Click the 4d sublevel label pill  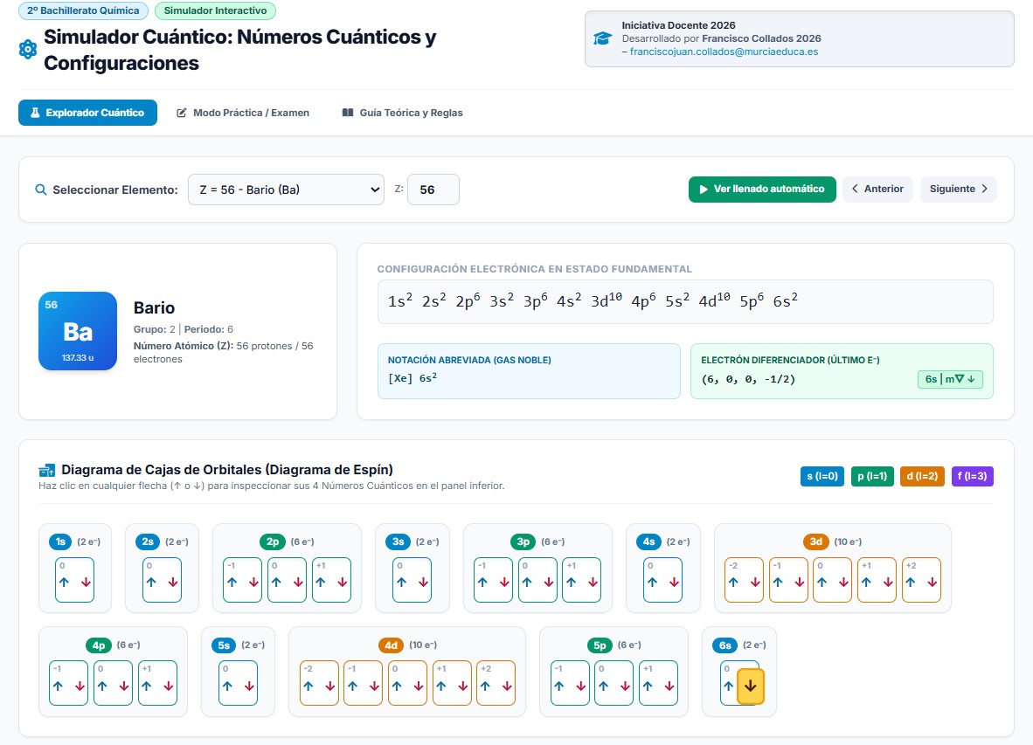click(392, 645)
